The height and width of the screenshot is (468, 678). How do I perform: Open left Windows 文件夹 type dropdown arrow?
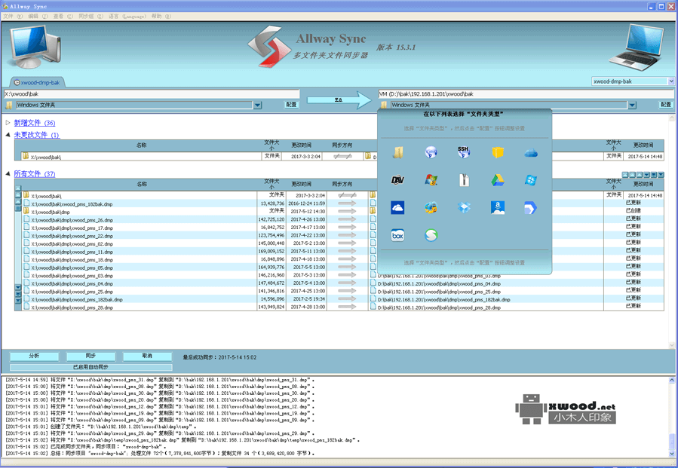[258, 105]
